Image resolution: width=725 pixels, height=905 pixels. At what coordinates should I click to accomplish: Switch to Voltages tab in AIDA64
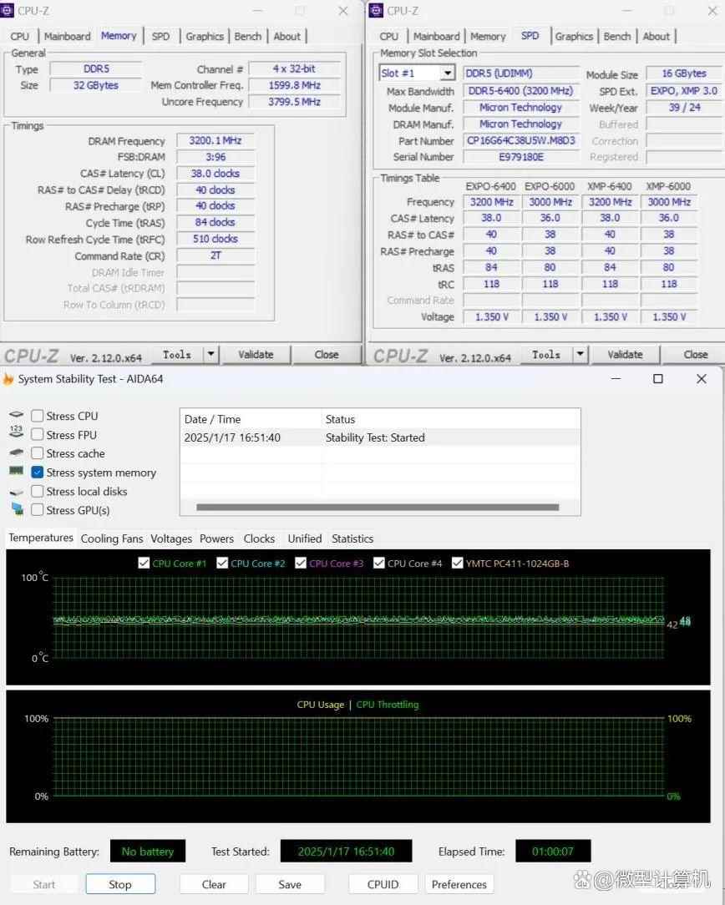(x=171, y=538)
